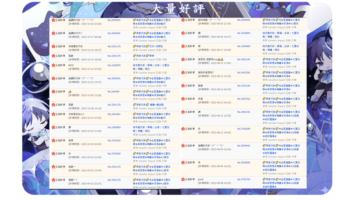Open order link No.1633875

[114, 65]
